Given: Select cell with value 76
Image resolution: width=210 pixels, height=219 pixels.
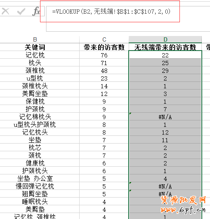Looking at the screenshot, I should tap(104, 55).
